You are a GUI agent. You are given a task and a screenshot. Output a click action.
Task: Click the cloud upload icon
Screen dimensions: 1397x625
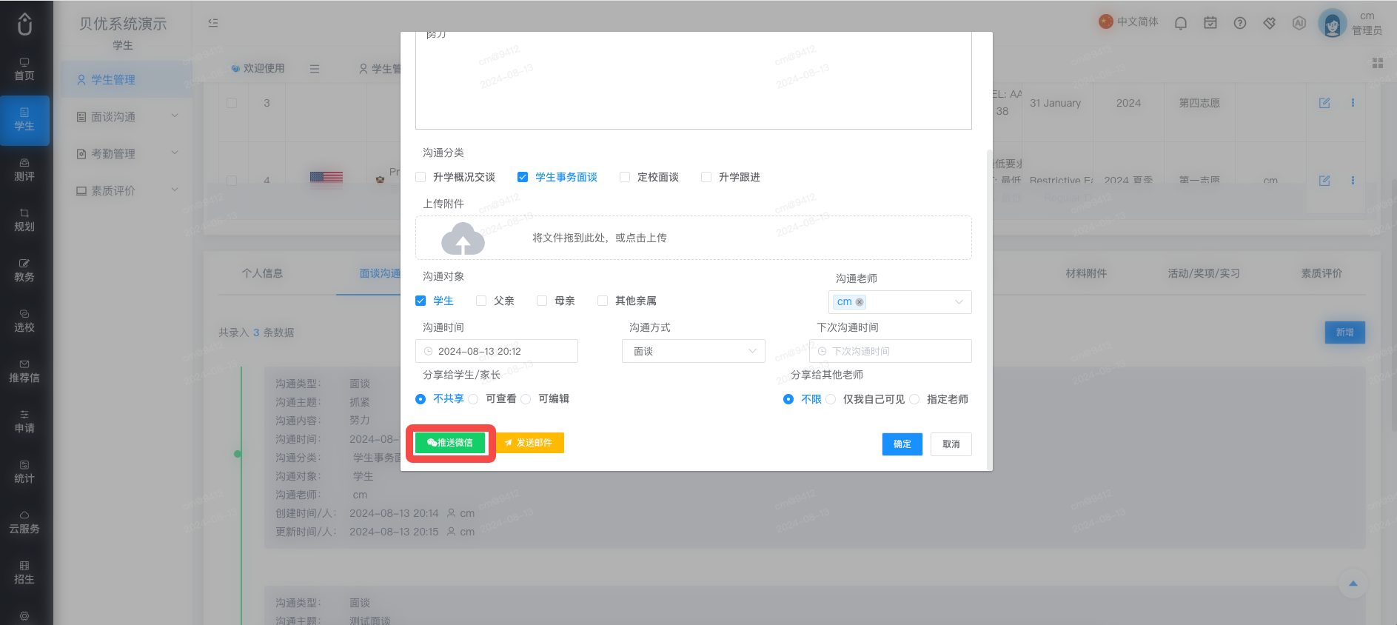[463, 238]
